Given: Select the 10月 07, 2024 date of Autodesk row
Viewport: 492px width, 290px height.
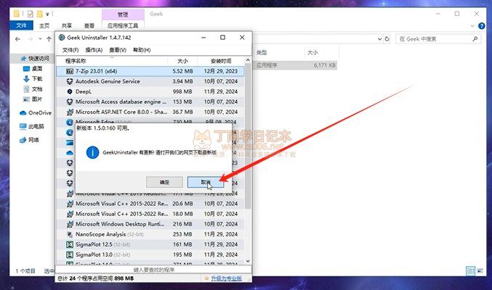Looking at the screenshot, I should [221, 81].
